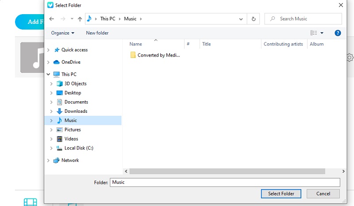
Task: Expand the Quick access node
Action: [x=48, y=50]
